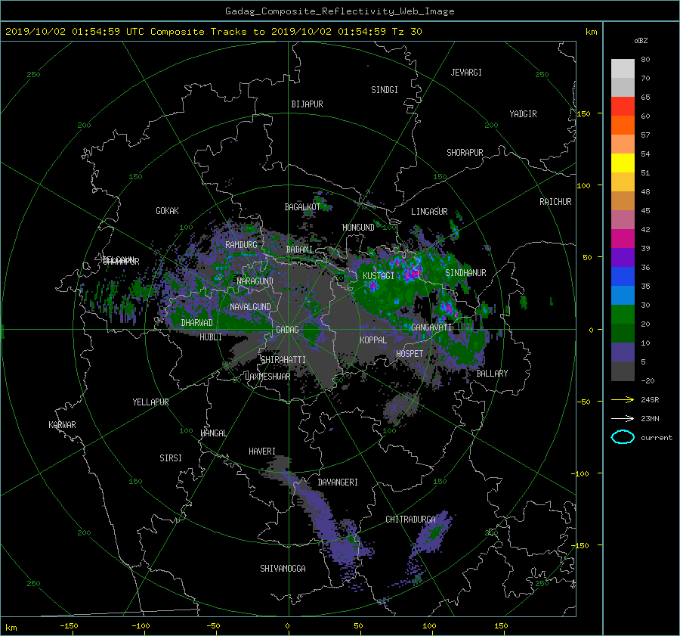Select the red 60-65 dBZ color swatch

(623, 107)
